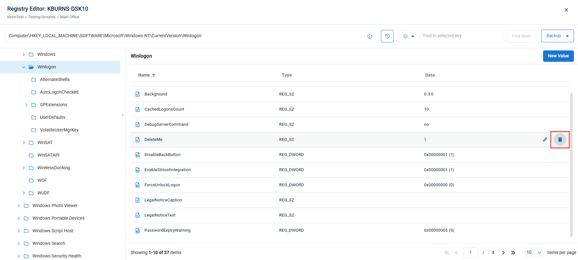Screen dimensions: 578x260
Task: Delete the DeleteMe registry value
Action: [560, 140]
